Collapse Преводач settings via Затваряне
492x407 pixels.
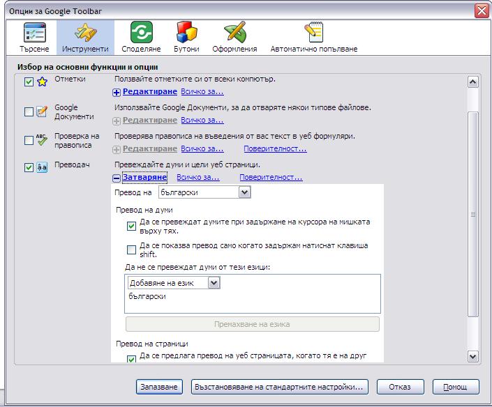pos(144,177)
